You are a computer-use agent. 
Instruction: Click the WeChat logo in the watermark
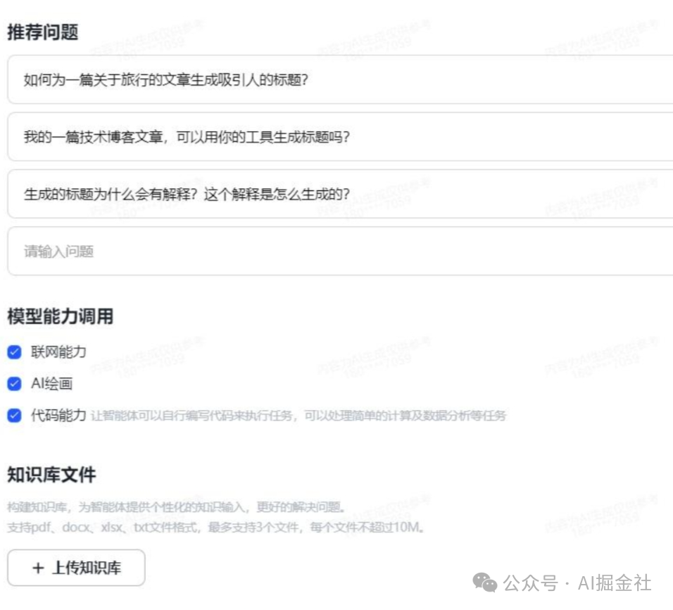pyautogui.click(x=484, y=583)
